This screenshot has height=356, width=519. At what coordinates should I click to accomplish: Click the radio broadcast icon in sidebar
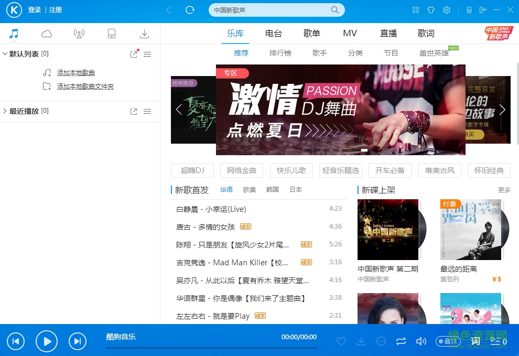[79, 33]
